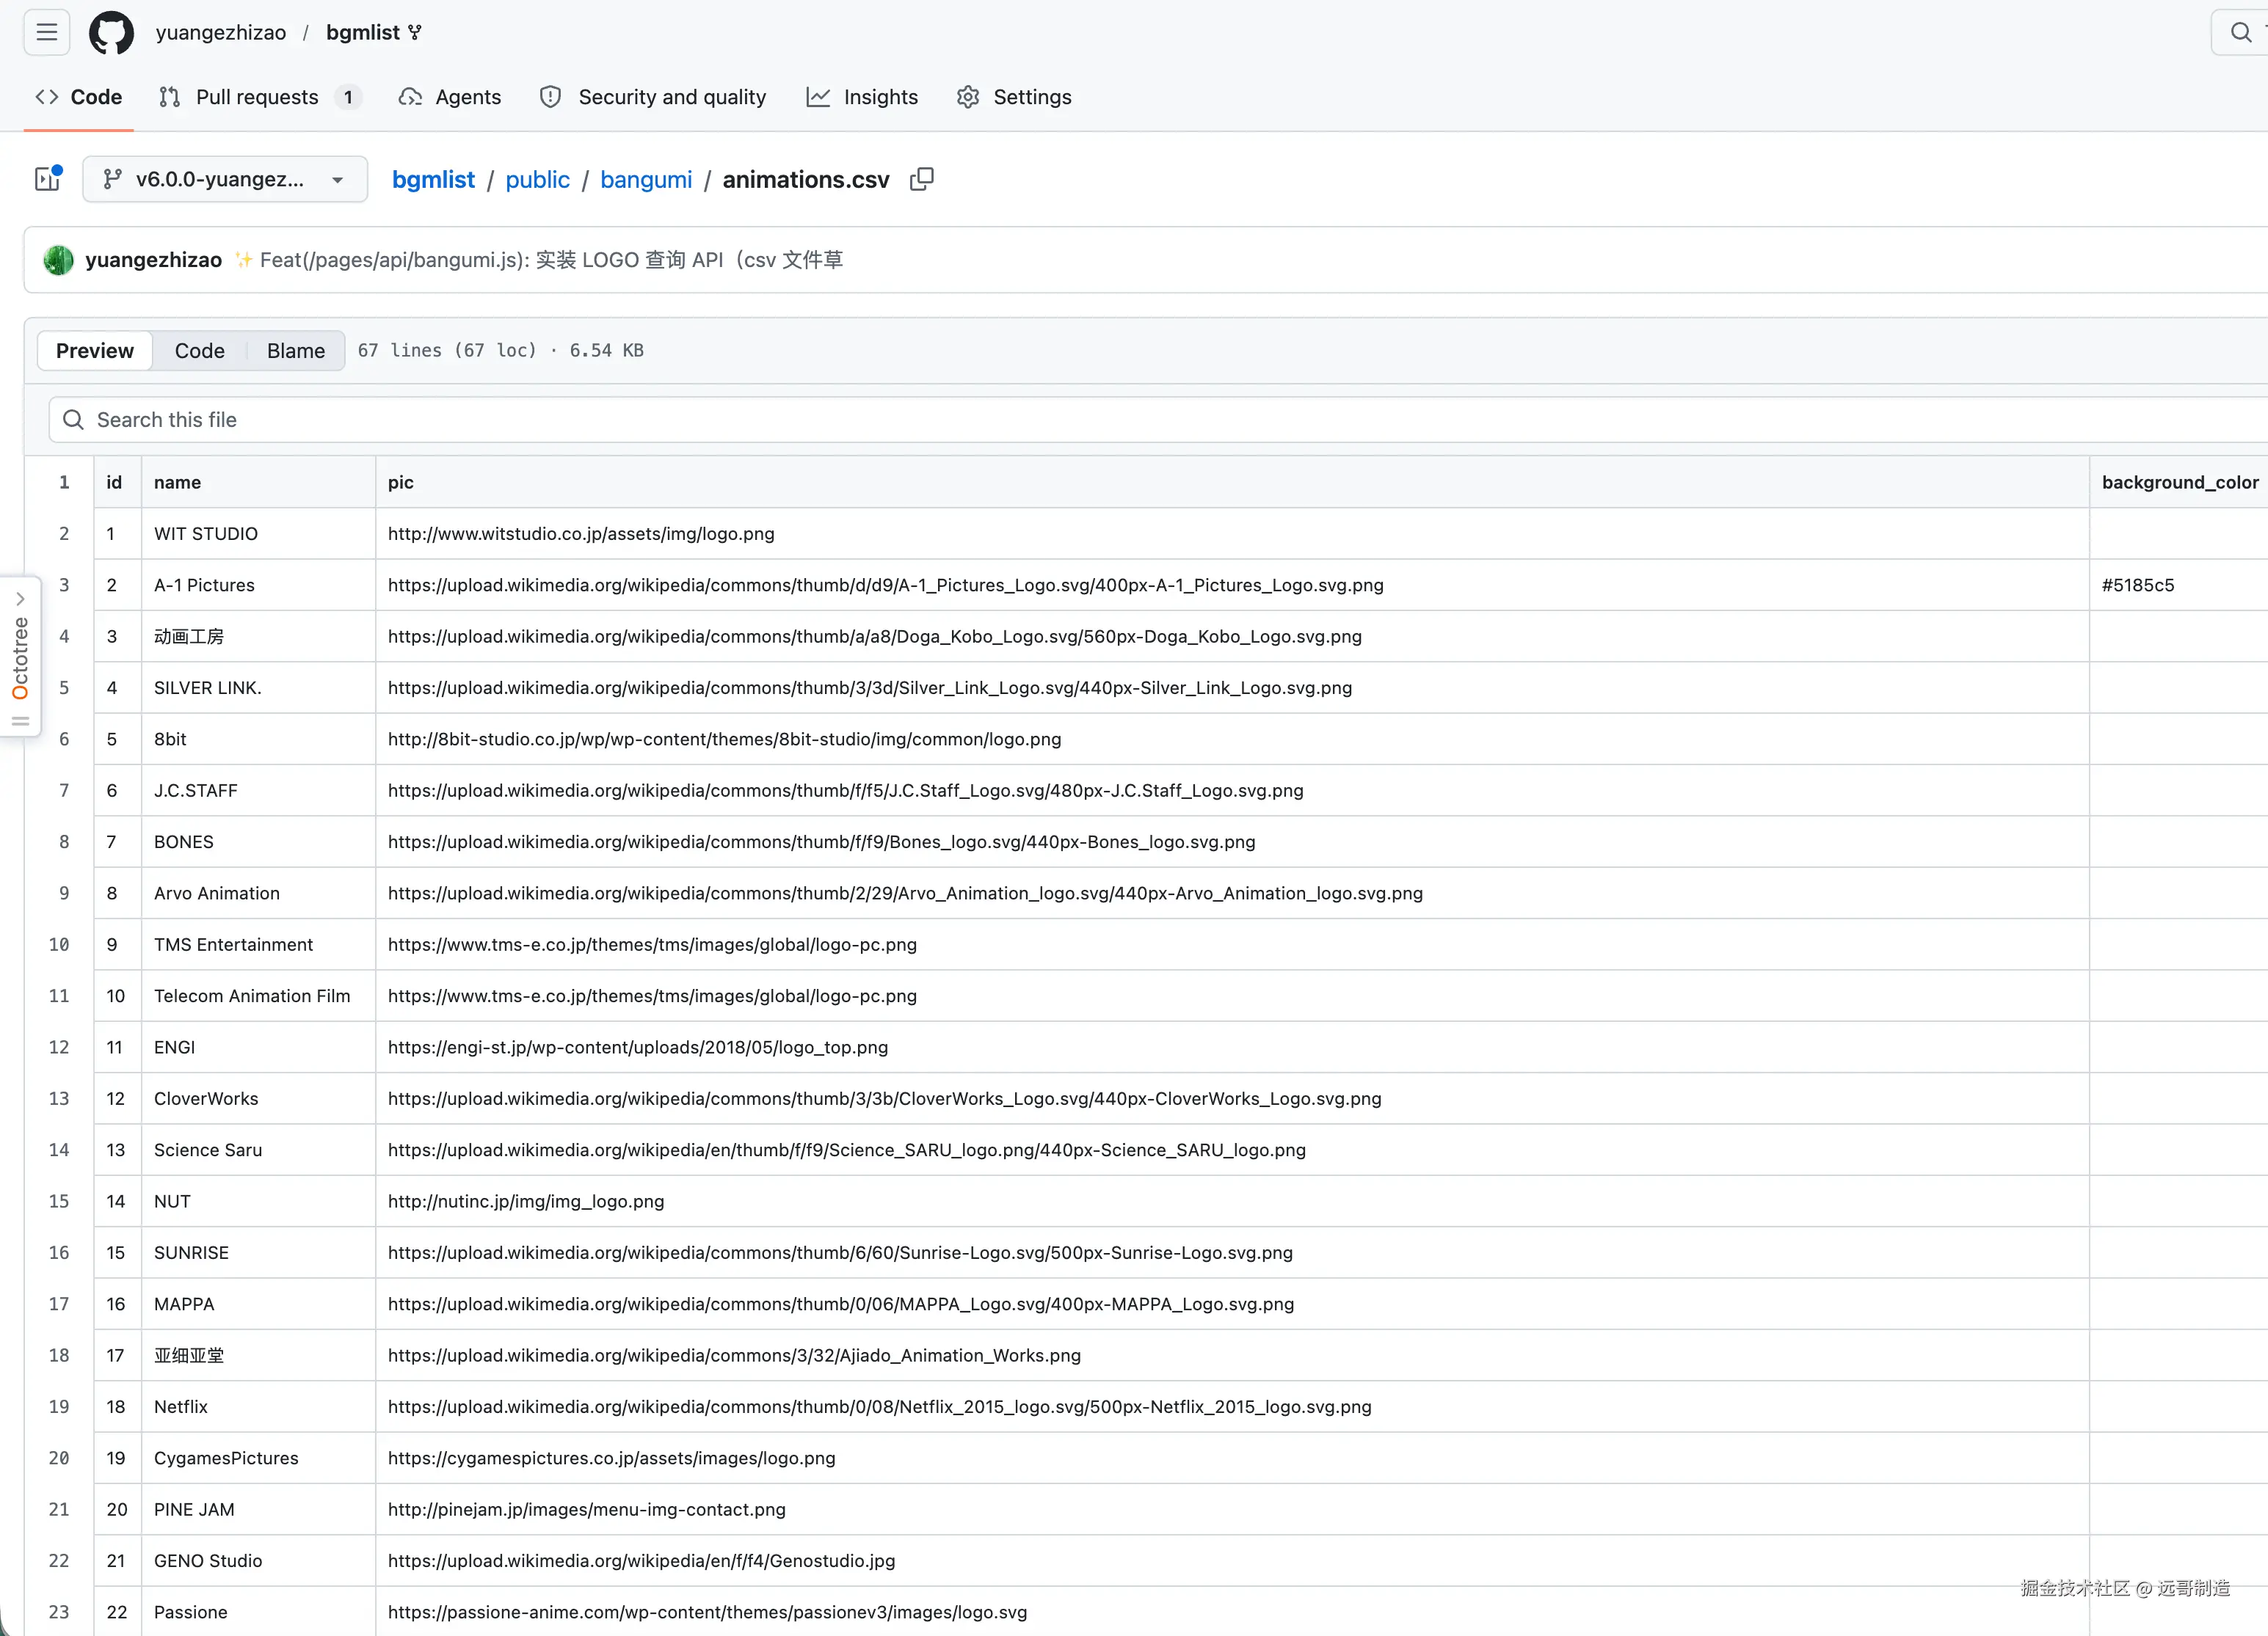Select the 'SUNRISE' name cell
2268x1636 pixels.
coord(258,1252)
